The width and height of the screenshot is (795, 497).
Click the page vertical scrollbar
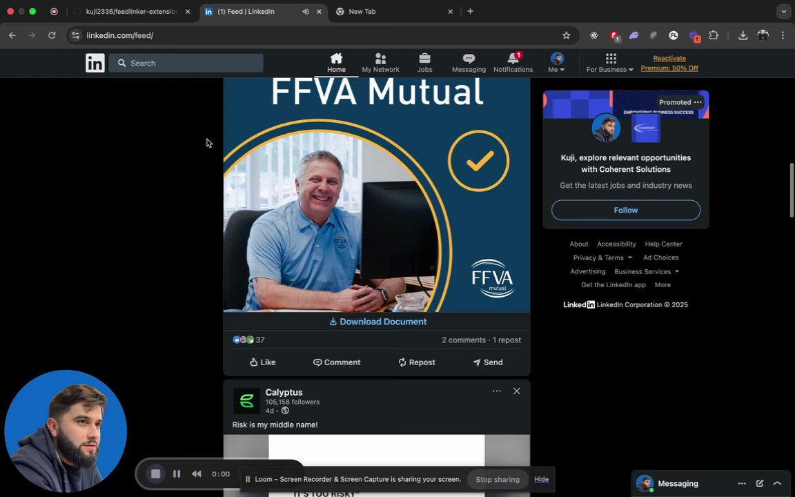point(792,191)
